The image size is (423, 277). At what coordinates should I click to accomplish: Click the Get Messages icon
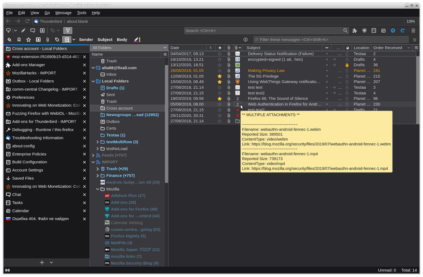[x=9, y=30]
